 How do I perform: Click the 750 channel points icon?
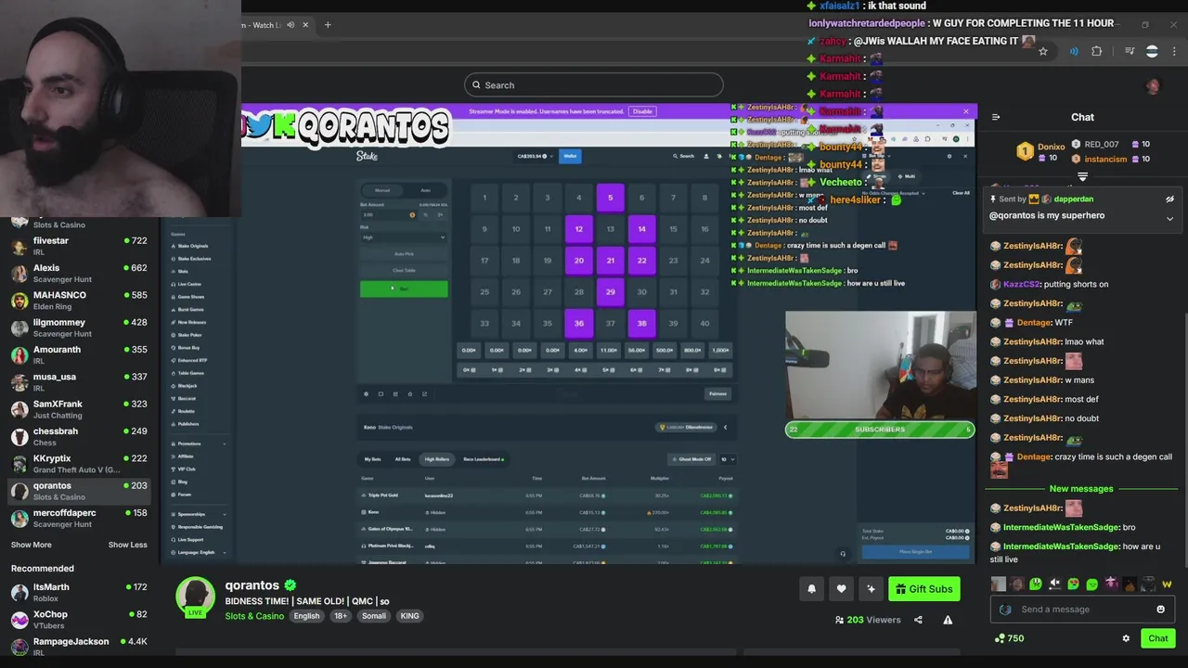tap(1000, 638)
